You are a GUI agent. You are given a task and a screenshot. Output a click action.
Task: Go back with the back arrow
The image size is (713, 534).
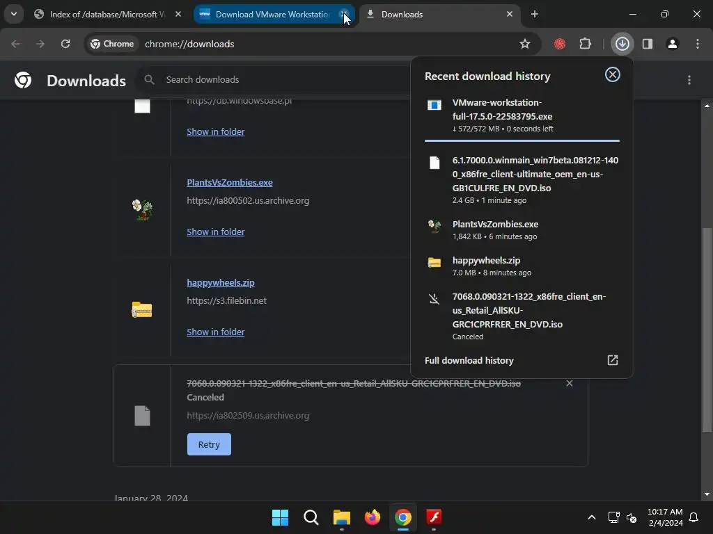(15, 44)
